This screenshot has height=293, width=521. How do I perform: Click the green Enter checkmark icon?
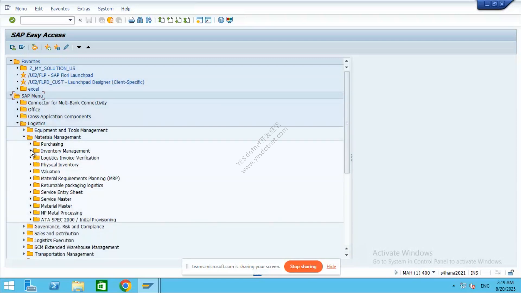pos(12,20)
